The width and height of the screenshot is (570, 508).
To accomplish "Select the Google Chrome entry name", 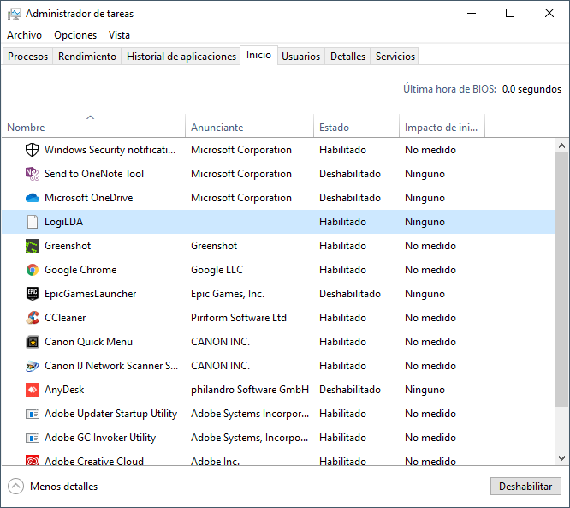I will pyautogui.click(x=80, y=270).
